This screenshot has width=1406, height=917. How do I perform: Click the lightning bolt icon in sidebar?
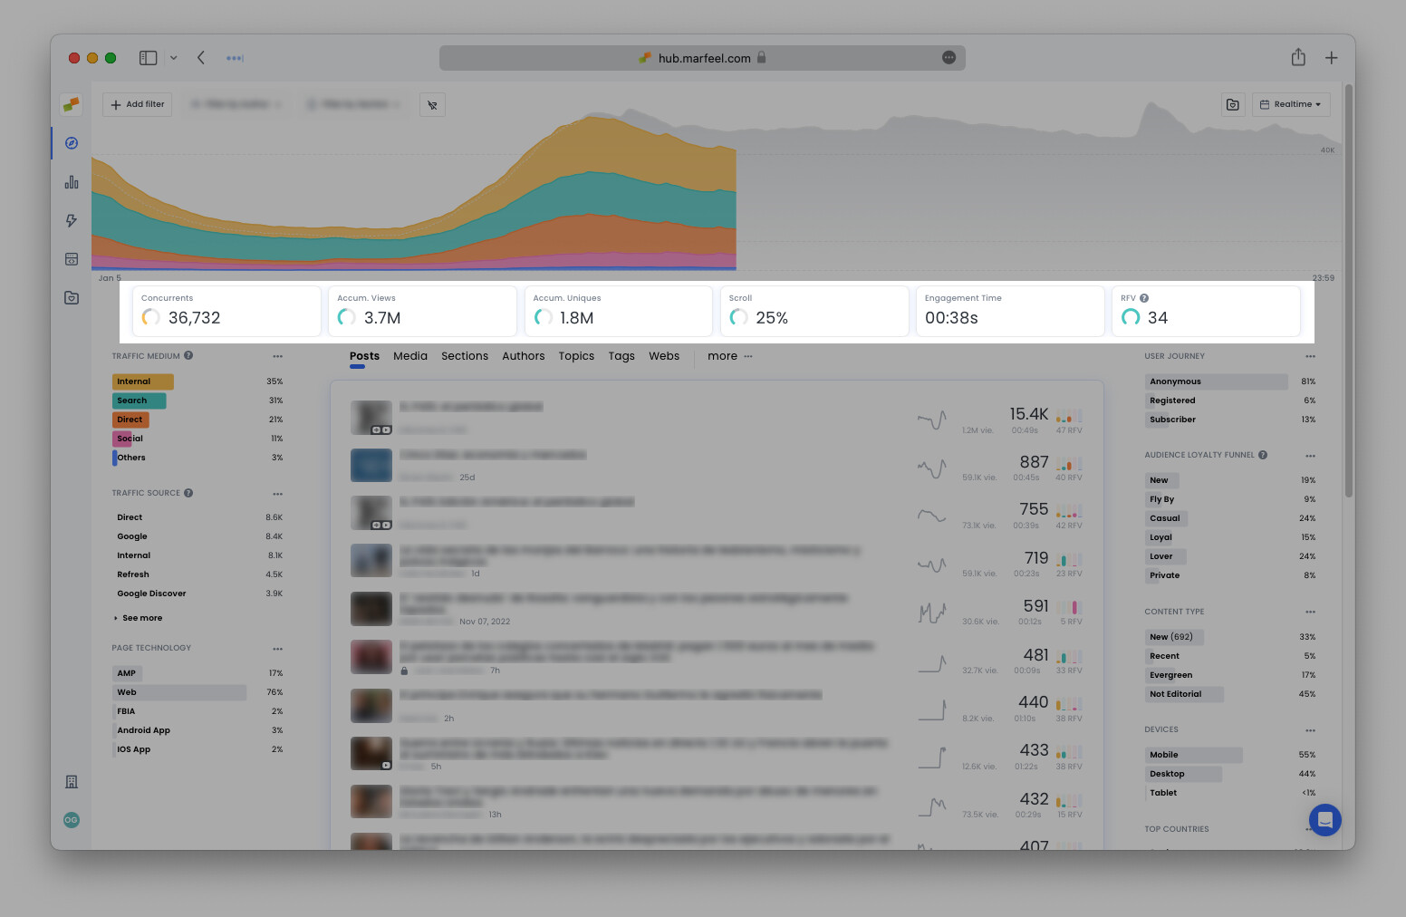pyautogui.click(x=71, y=220)
